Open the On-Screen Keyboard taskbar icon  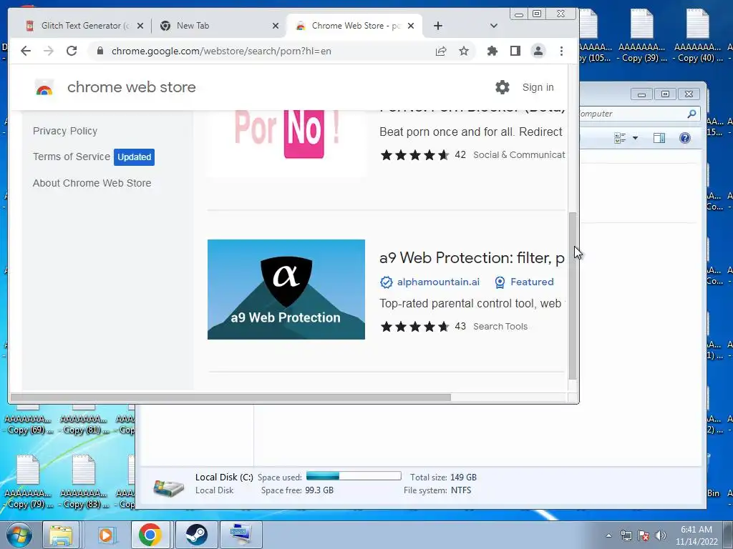pos(241,535)
